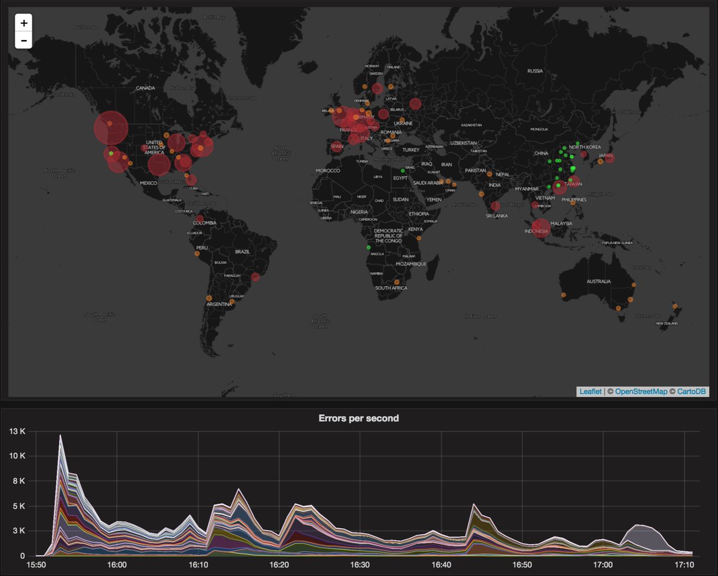Click the grey hump in graph near 17:05
Image resolution: width=718 pixels, height=576 pixels.
pyautogui.click(x=641, y=538)
